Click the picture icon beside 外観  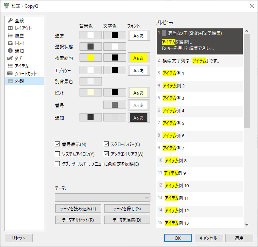pyautogui.click(x=10, y=81)
